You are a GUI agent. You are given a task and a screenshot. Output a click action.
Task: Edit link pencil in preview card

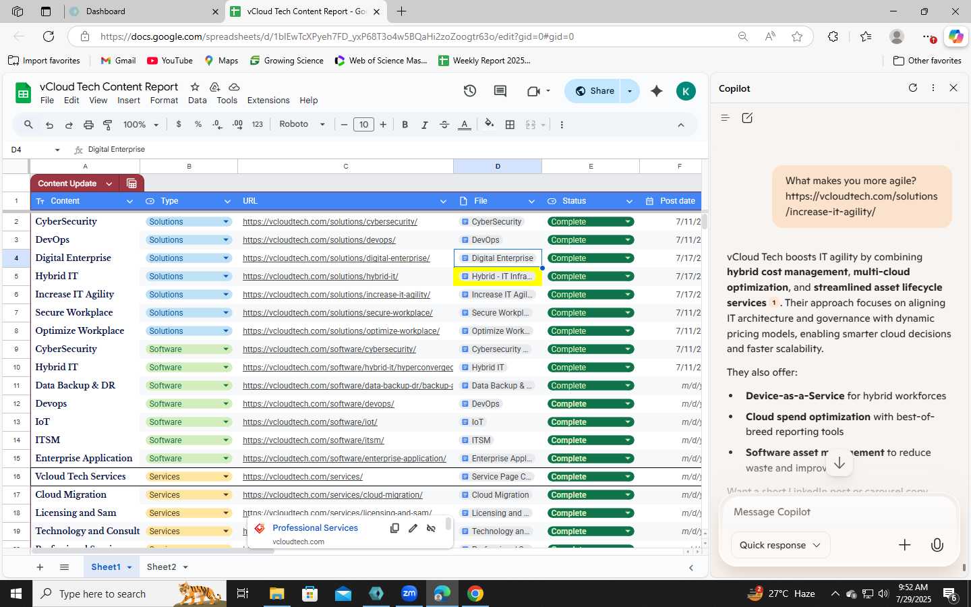pos(413,528)
